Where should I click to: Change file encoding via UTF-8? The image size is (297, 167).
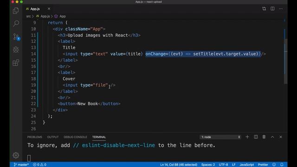point(223,165)
